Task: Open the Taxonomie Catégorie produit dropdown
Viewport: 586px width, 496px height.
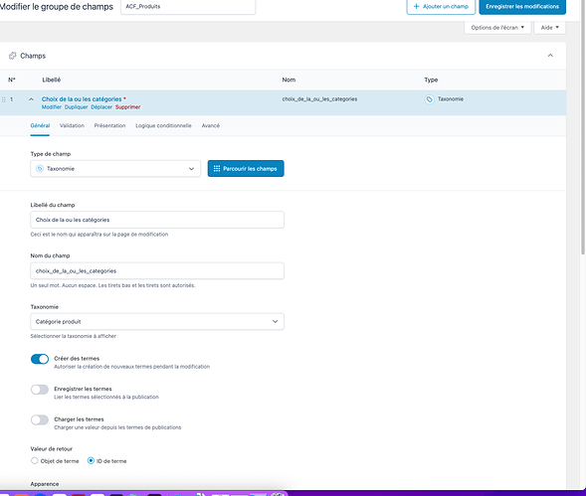Action: tap(157, 322)
